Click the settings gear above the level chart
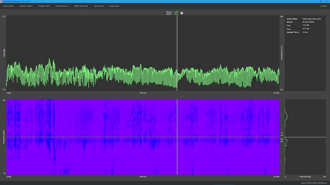Viewport: 330px width, 185px height. [182, 13]
